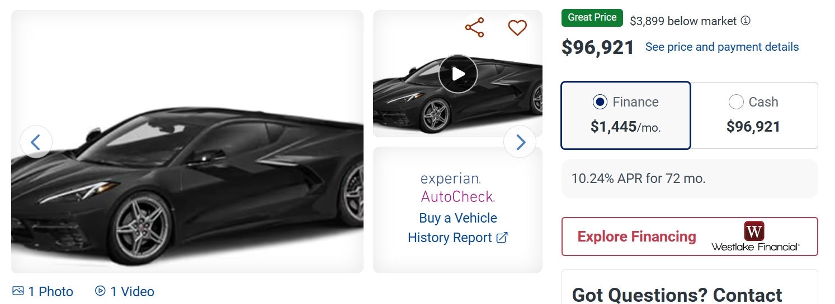Choose the Cash radio button
Viewport: 835px width, 304px height.
point(736,102)
